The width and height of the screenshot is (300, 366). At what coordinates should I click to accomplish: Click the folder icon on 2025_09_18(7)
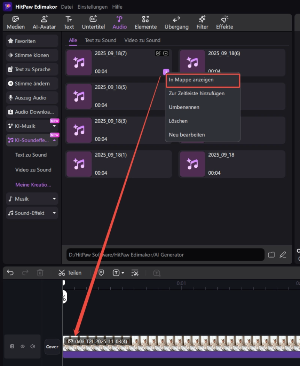click(x=166, y=53)
